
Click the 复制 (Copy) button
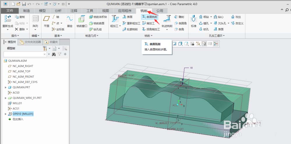coord(20,17)
